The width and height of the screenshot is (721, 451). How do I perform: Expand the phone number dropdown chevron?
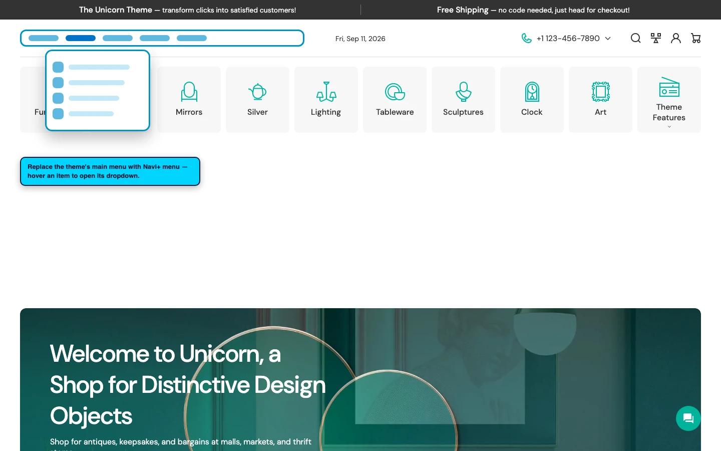(x=608, y=39)
